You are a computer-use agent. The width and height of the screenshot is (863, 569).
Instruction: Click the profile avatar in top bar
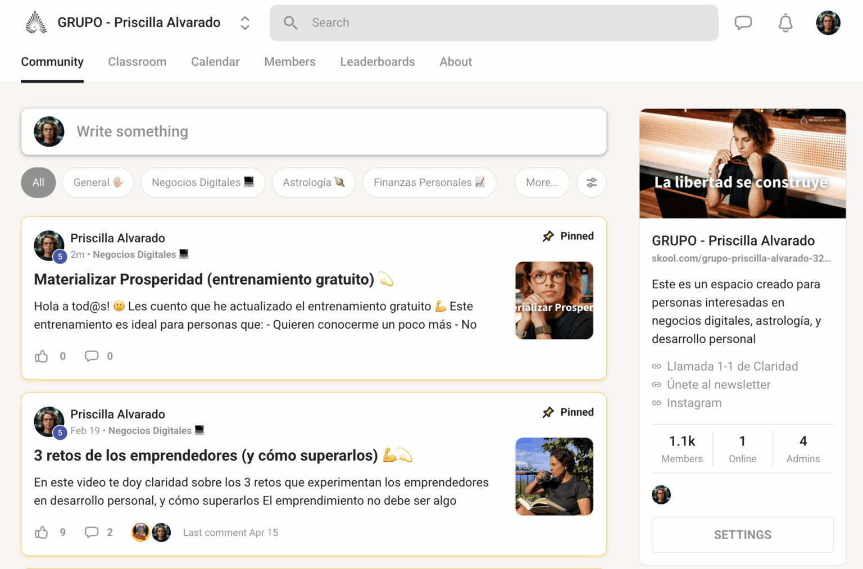pyautogui.click(x=828, y=23)
